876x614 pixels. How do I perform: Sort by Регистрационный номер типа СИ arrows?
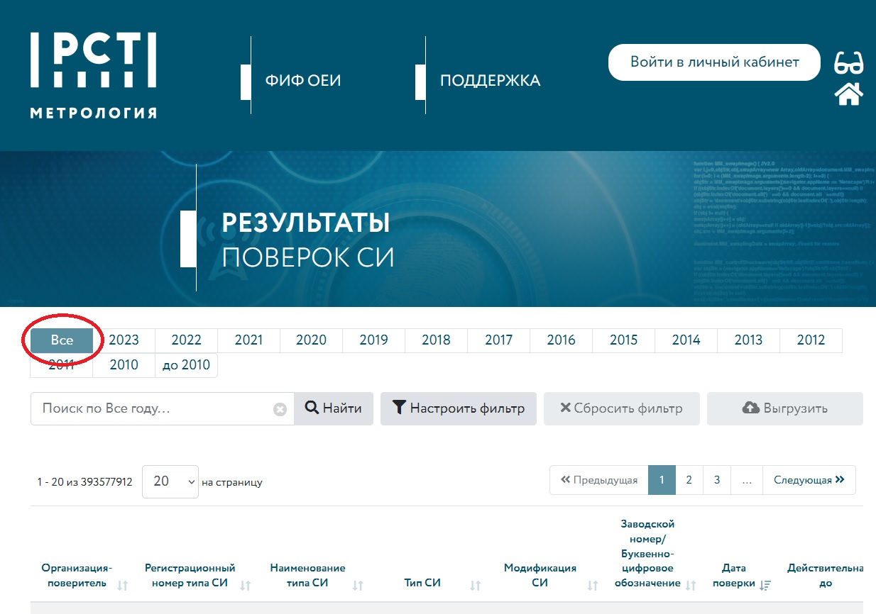click(x=246, y=585)
